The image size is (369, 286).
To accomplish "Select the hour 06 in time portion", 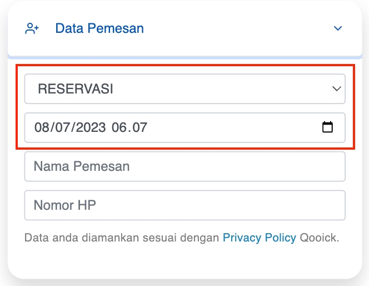I will point(119,127).
